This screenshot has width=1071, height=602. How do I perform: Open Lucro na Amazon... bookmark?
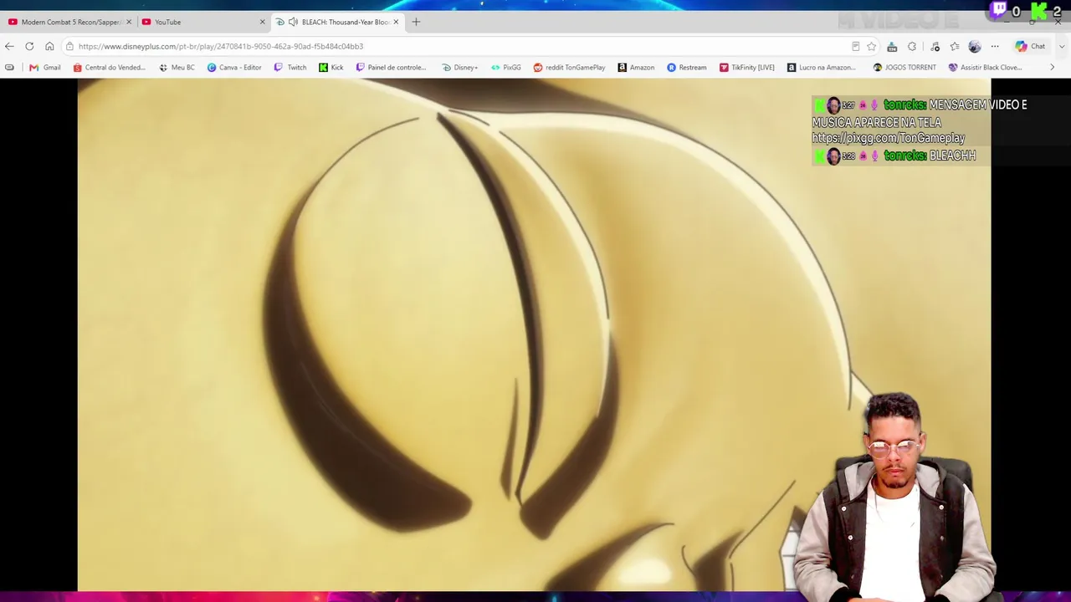pos(822,67)
